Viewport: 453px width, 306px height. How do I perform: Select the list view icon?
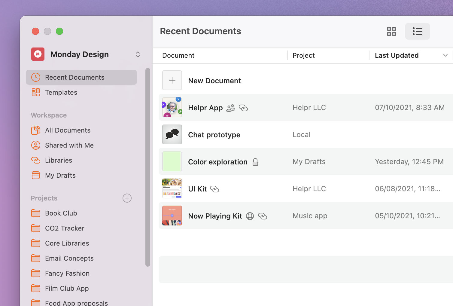tap(417, 31)
